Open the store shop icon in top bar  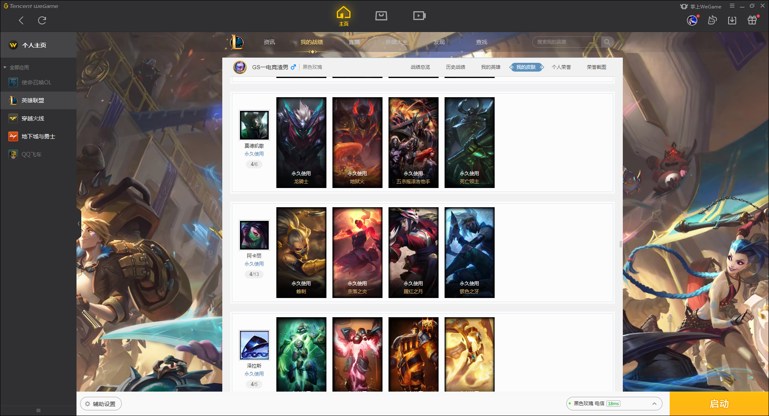point(381,16)
